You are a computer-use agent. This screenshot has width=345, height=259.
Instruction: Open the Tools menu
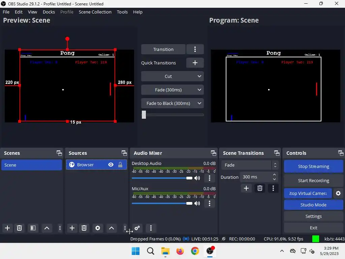122,12
